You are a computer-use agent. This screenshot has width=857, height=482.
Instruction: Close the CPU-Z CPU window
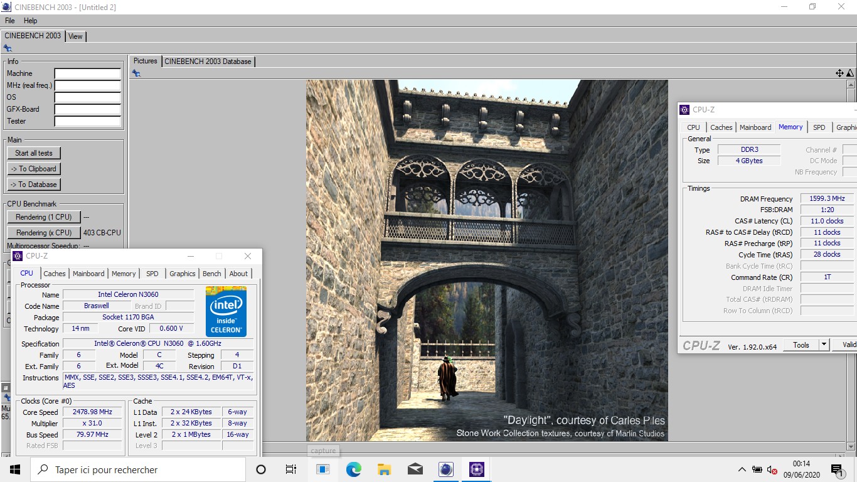pyautogui.click(x=248, y=256)
